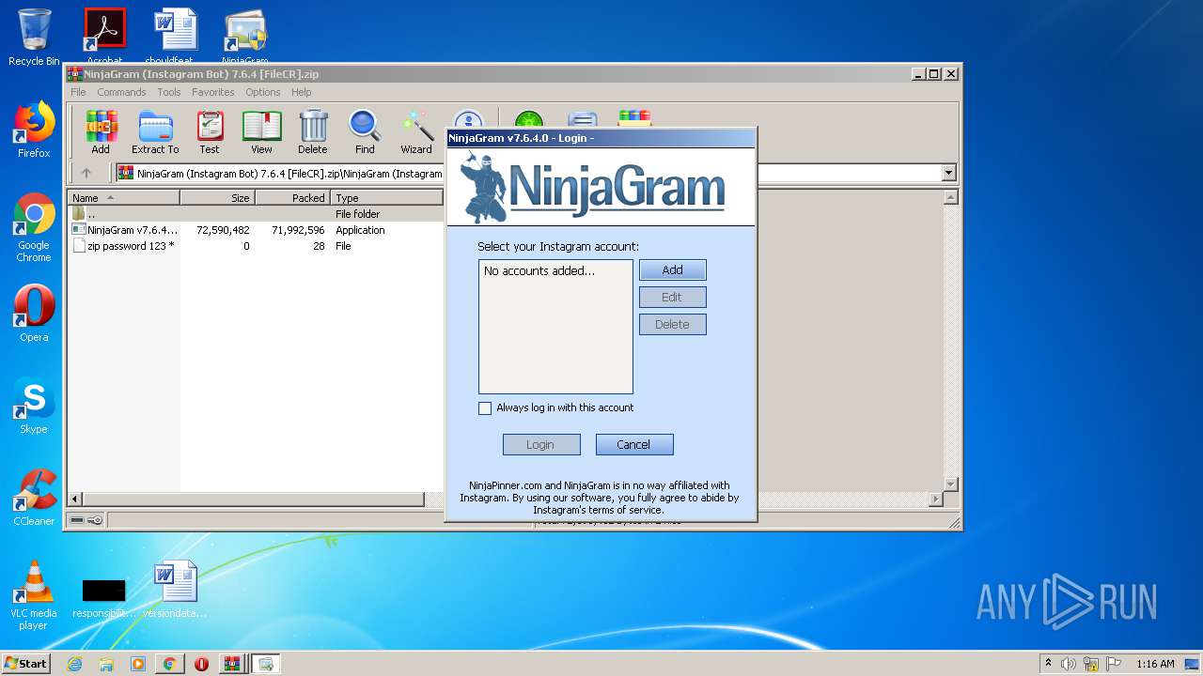Cancel the NinjaGram login dialog

tap(634, 445)
